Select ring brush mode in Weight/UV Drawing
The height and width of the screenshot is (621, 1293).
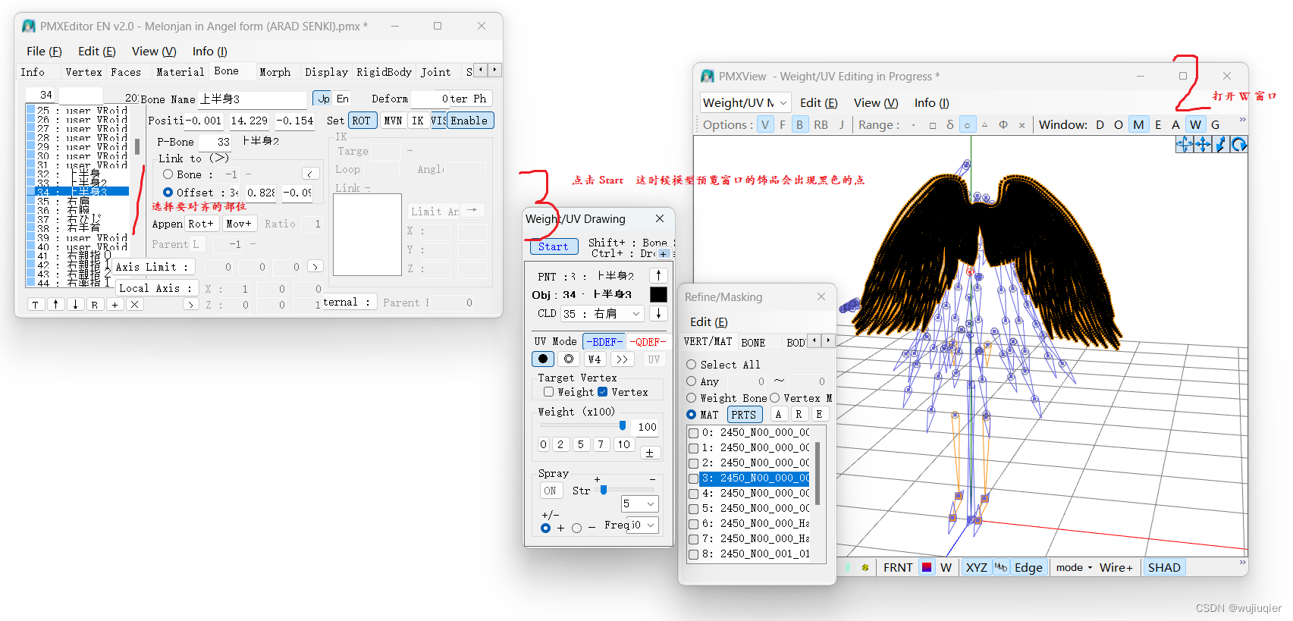click(x=569, y=359)
